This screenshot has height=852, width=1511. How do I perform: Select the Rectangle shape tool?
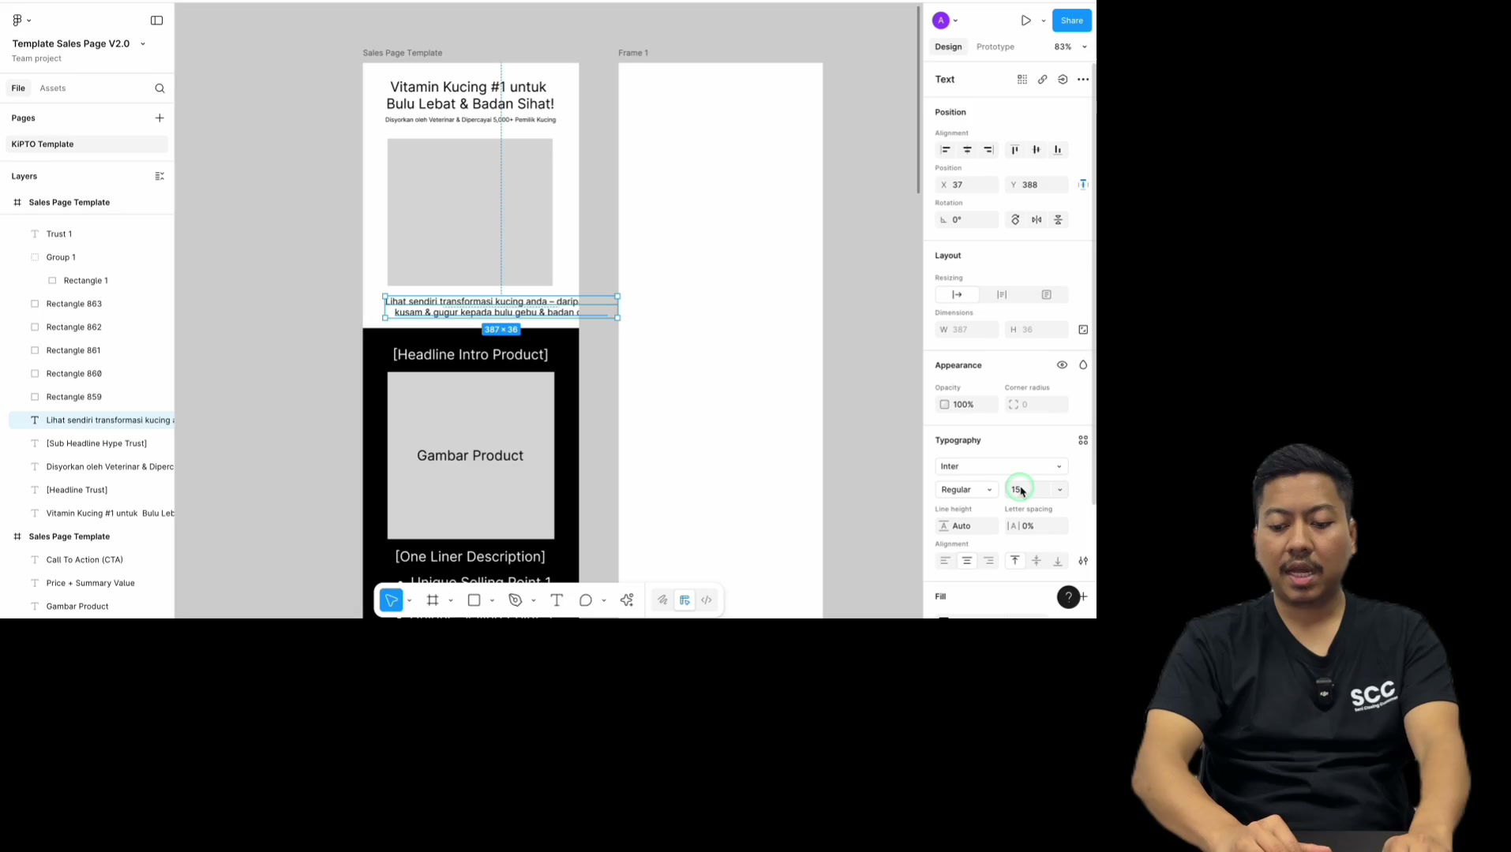[474, 600]
